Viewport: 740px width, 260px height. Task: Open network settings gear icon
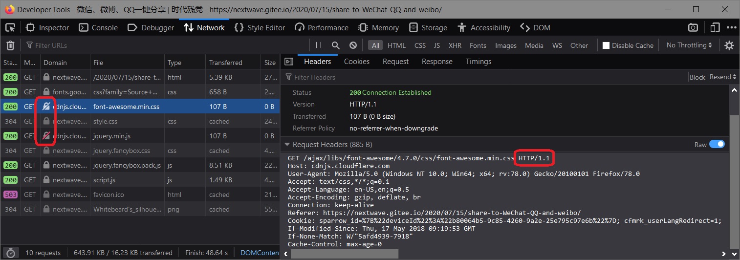(x=729, y=45)
